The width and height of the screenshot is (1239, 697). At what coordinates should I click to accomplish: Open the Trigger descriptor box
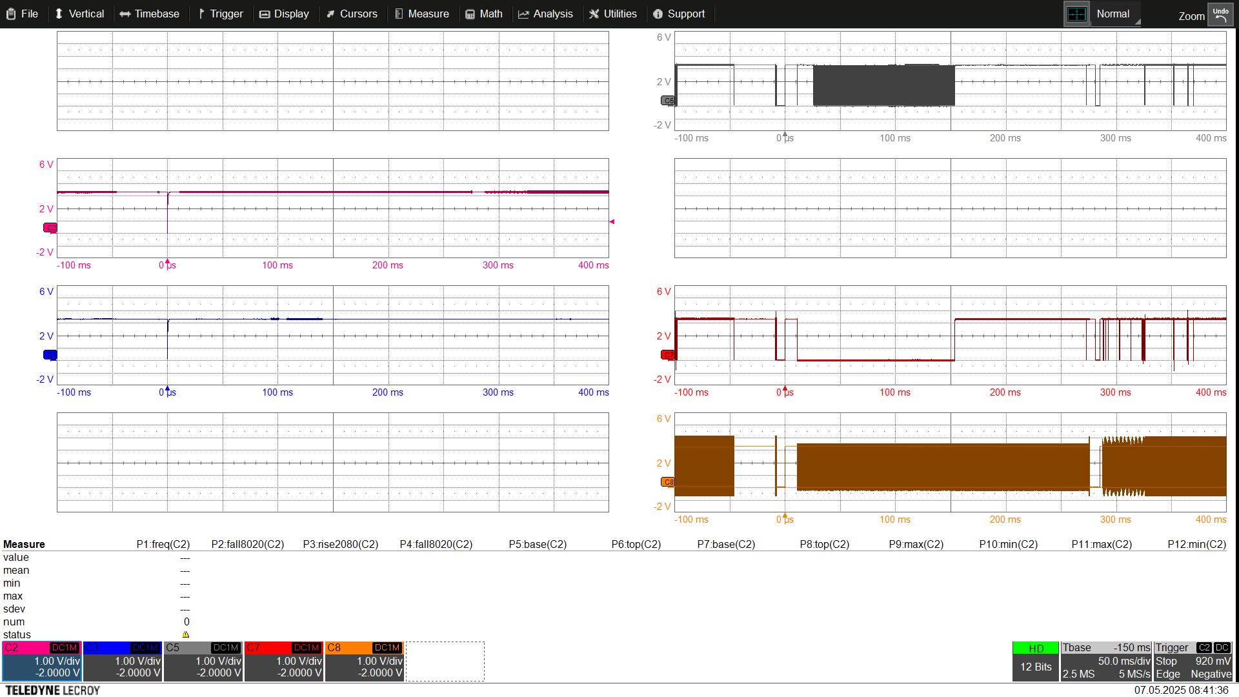coord(1193,662)
